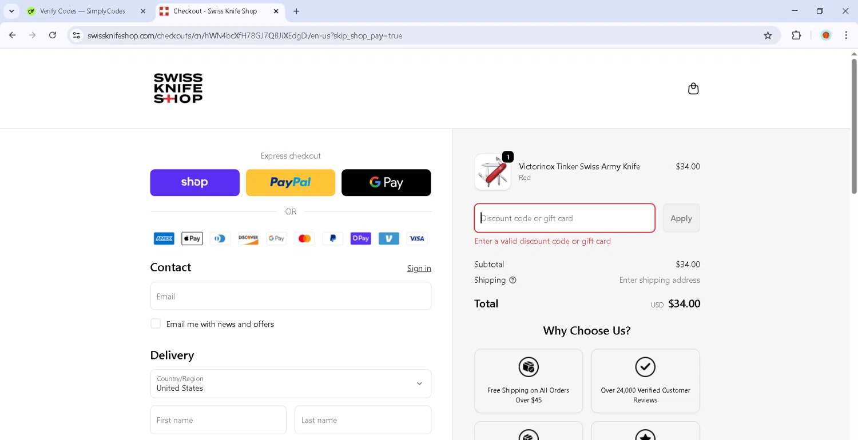
Task: Click the Victorinox Tinker knife thumbnail
Action: tap(492, 172)
